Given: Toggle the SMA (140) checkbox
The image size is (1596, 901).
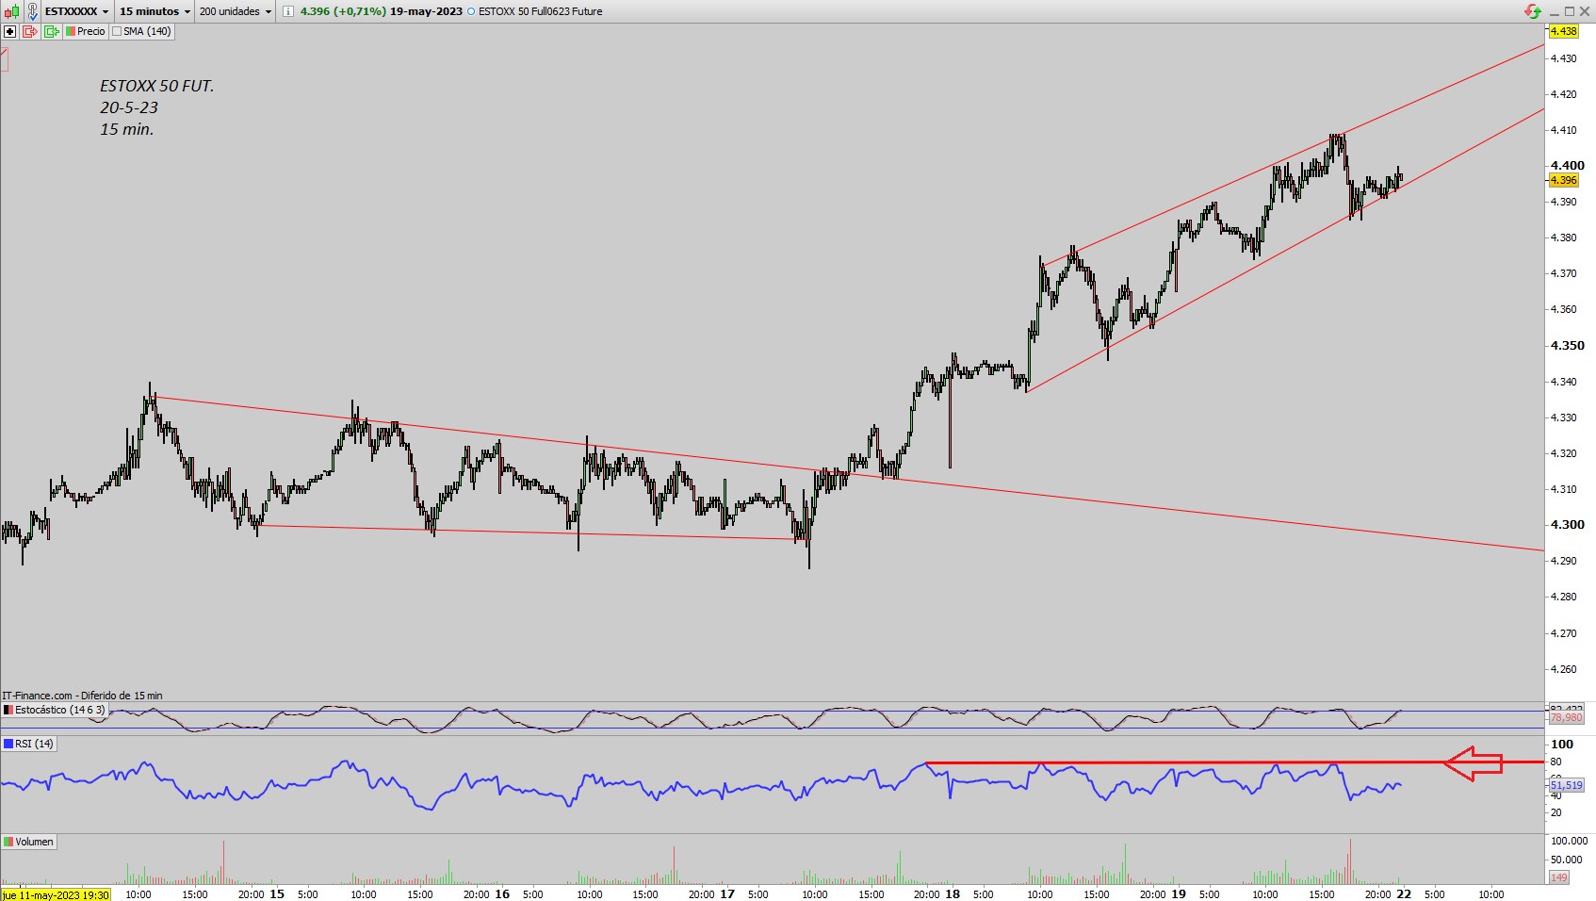Looking at the screenshot, I should click(x=117, y=31).
